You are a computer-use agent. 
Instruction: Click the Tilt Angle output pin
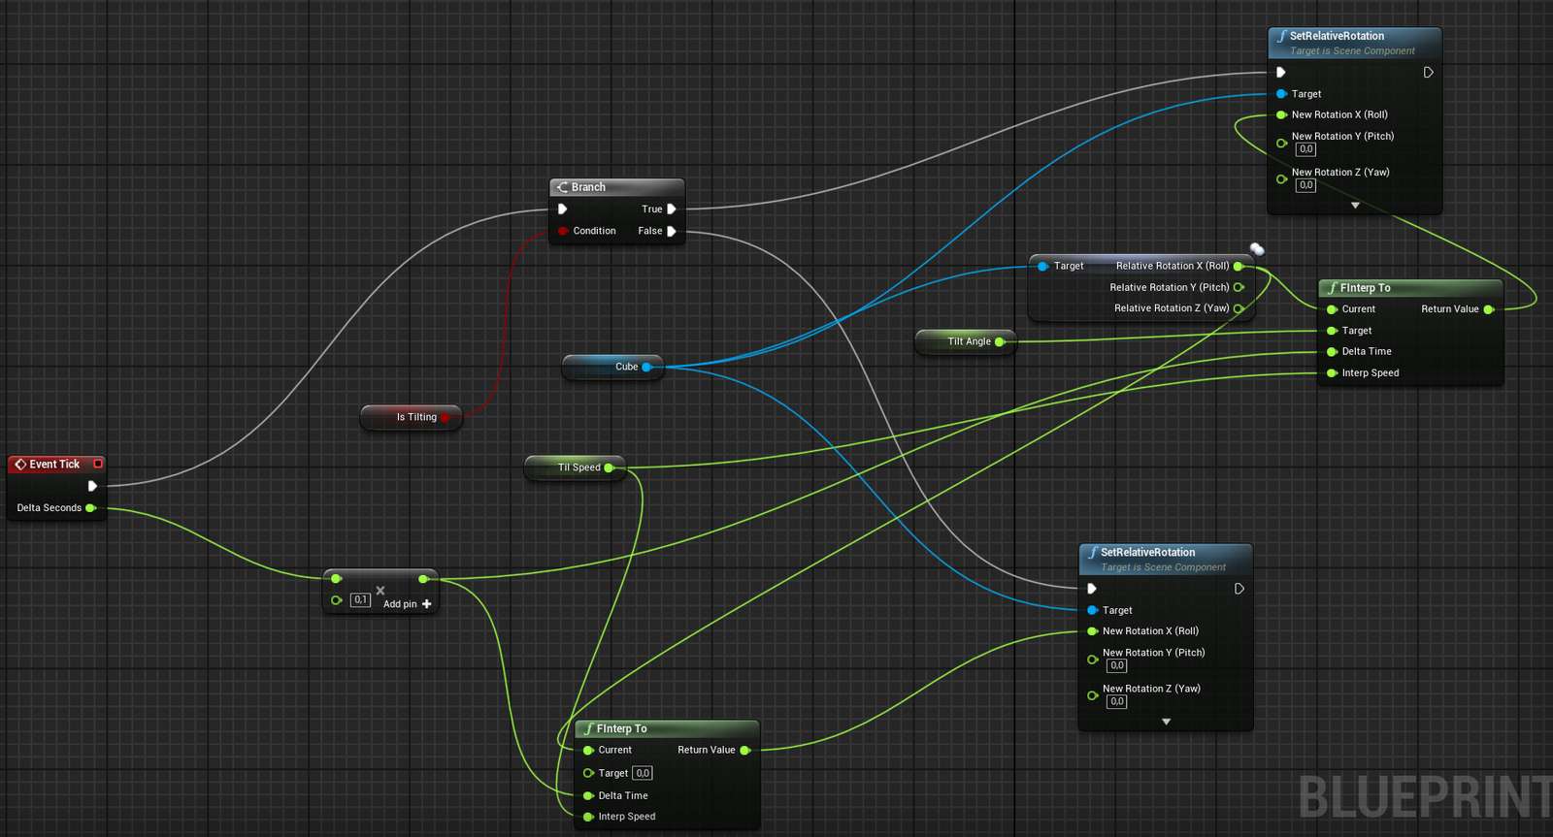pyautogui.click(x=999, y=341)
